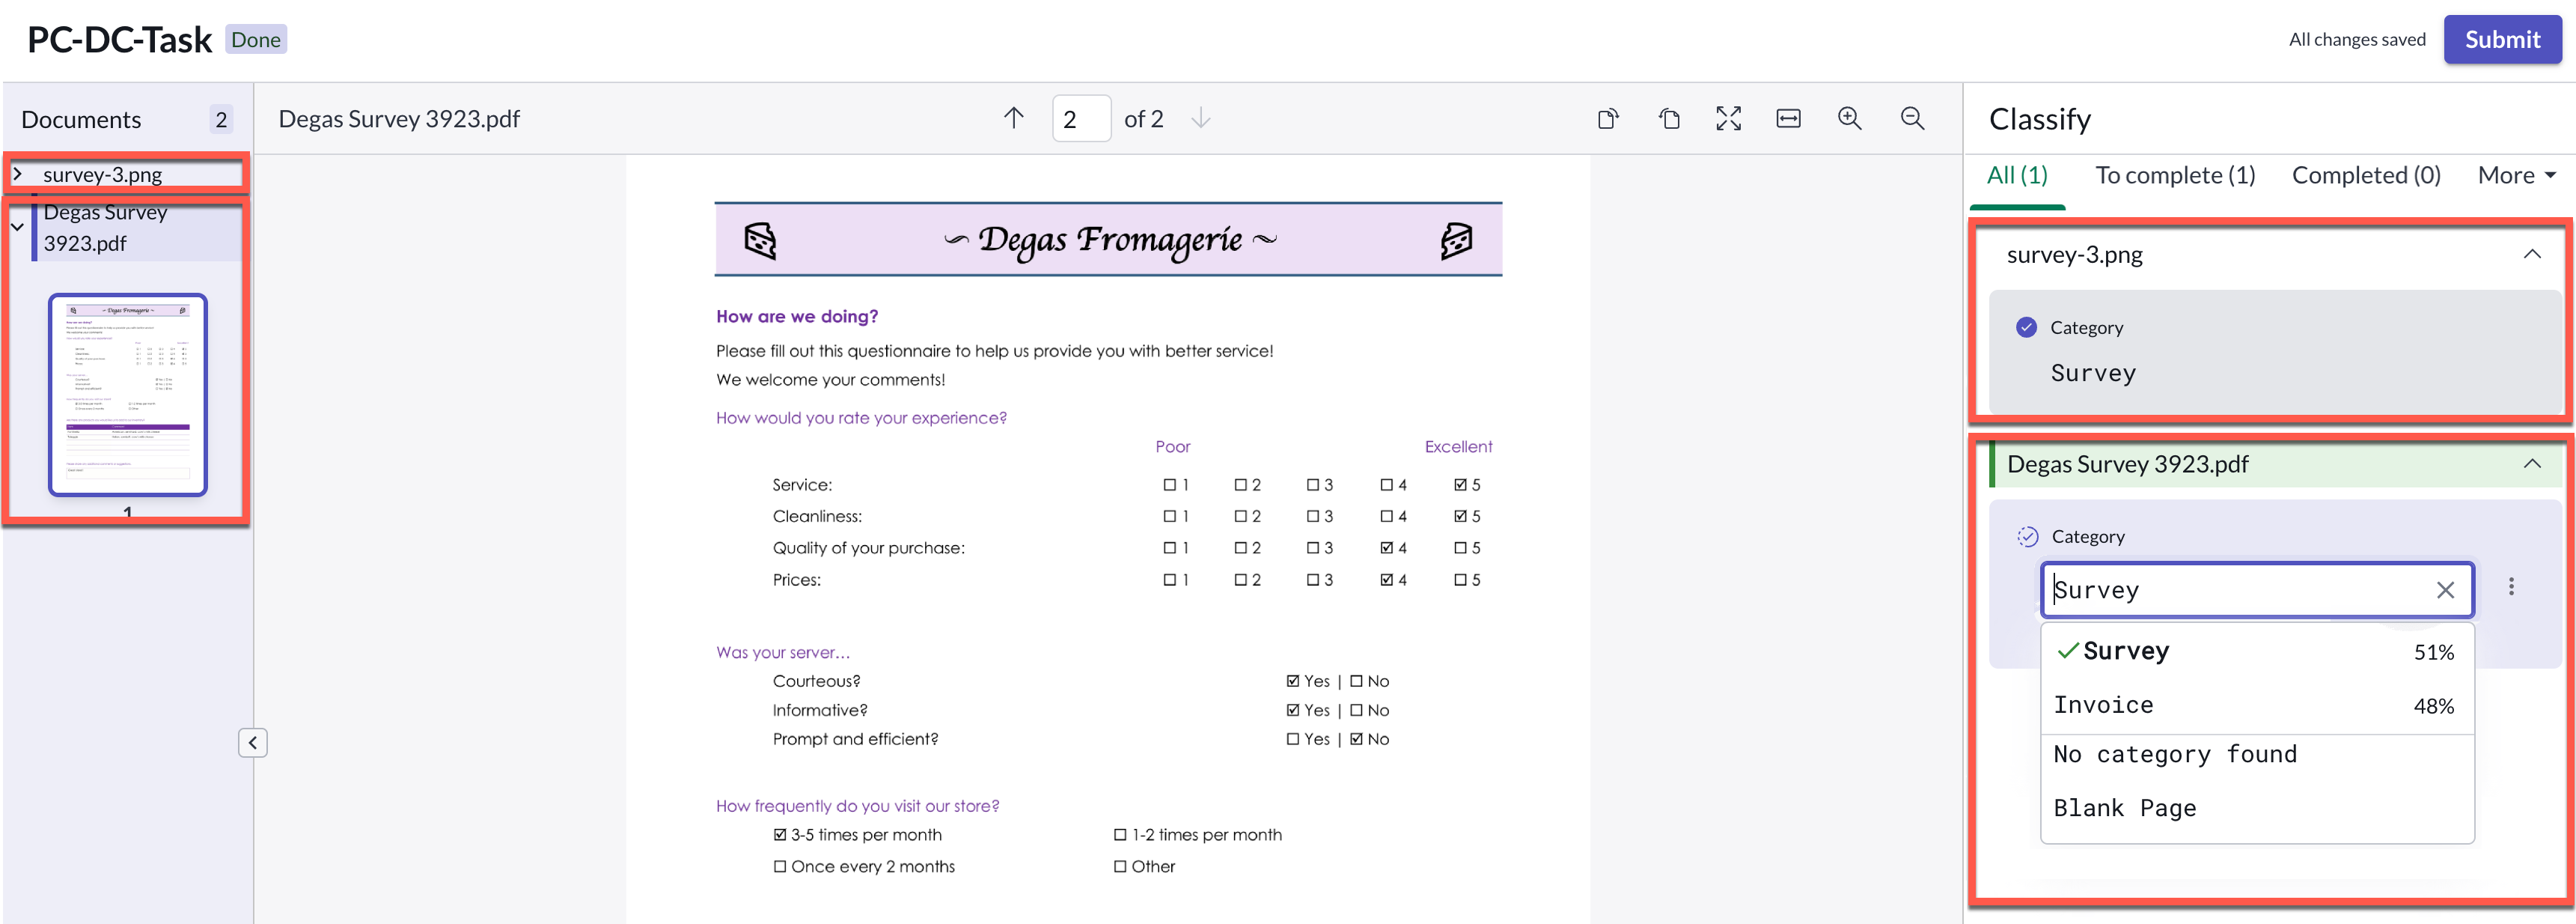Collapse the Degas Survey 3923.pdf tree item
This screenshot has height=924, width=2576.
[x=18, y=227]
